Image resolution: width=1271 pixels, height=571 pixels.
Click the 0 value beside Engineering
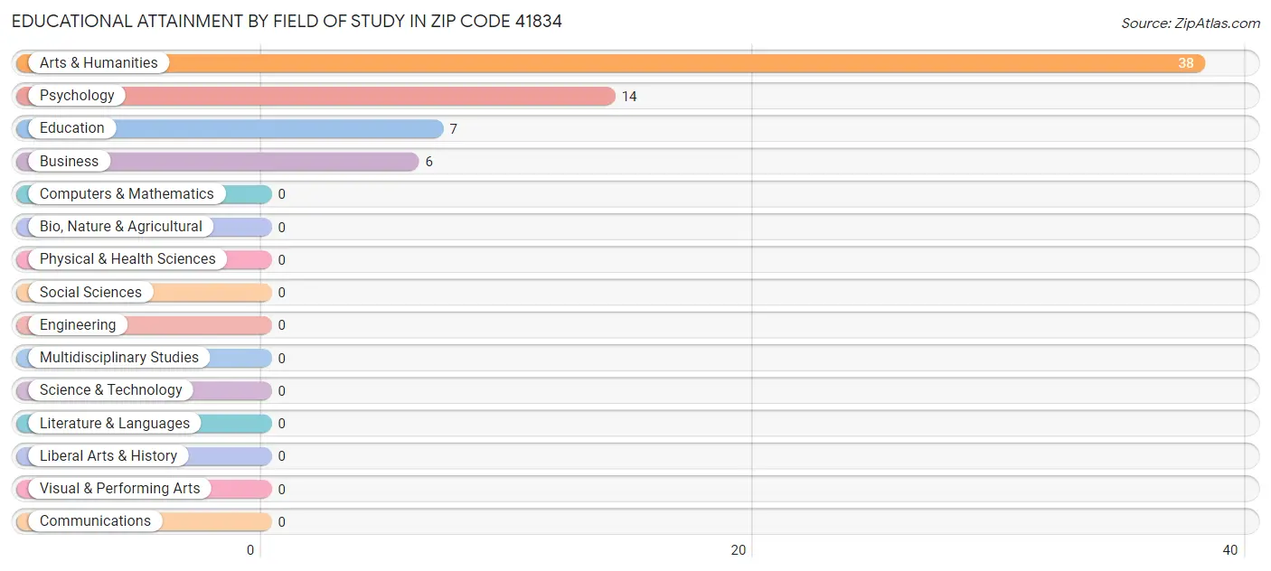point(281,325)
